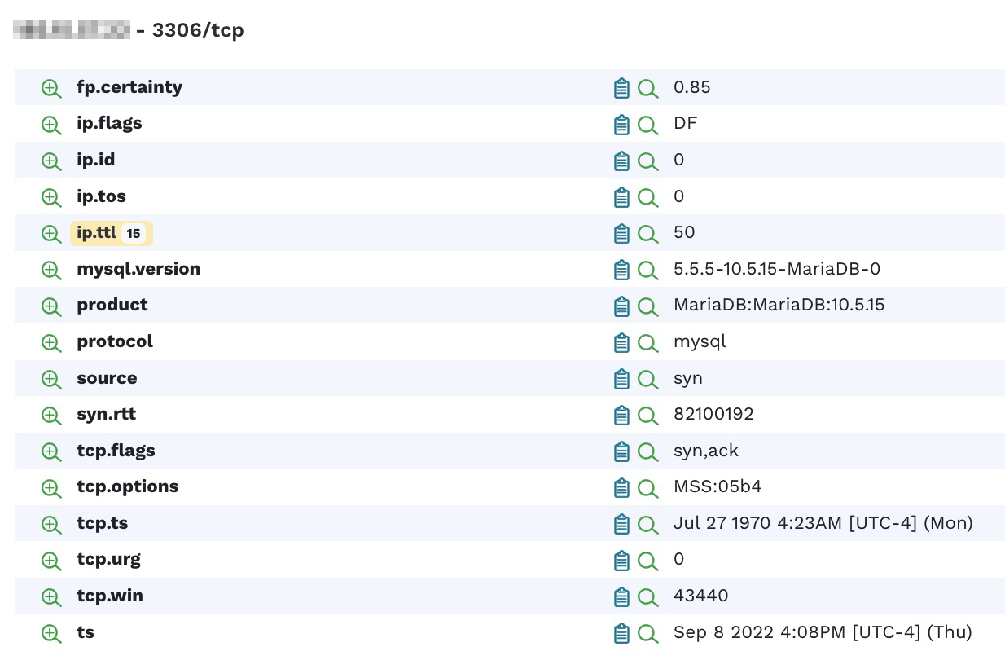The image size is (1005, 660).
Task: Search for the ip.id value
Action: (647, 161)
